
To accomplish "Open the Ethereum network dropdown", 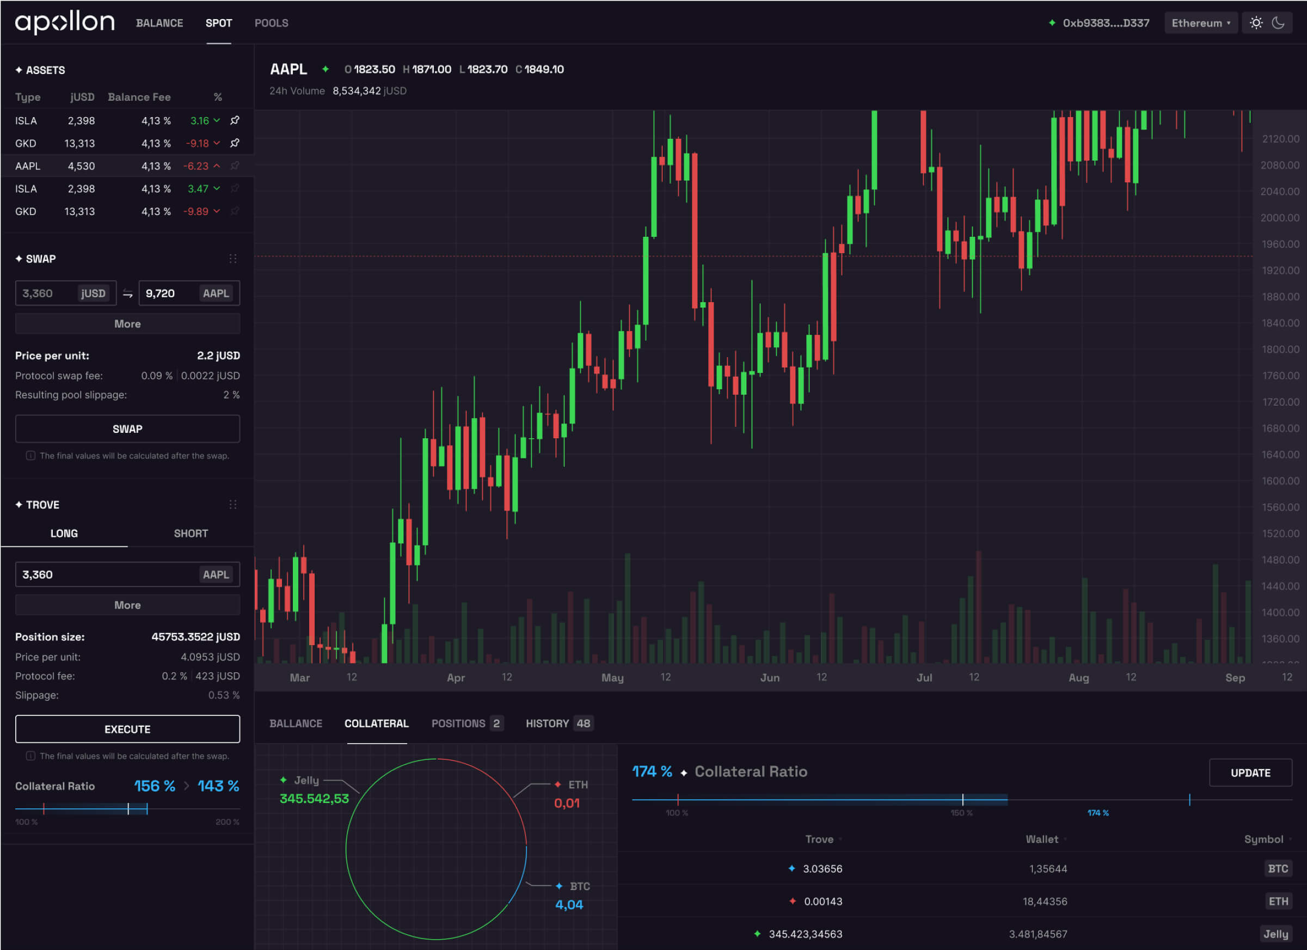I will coord(1200,23).
